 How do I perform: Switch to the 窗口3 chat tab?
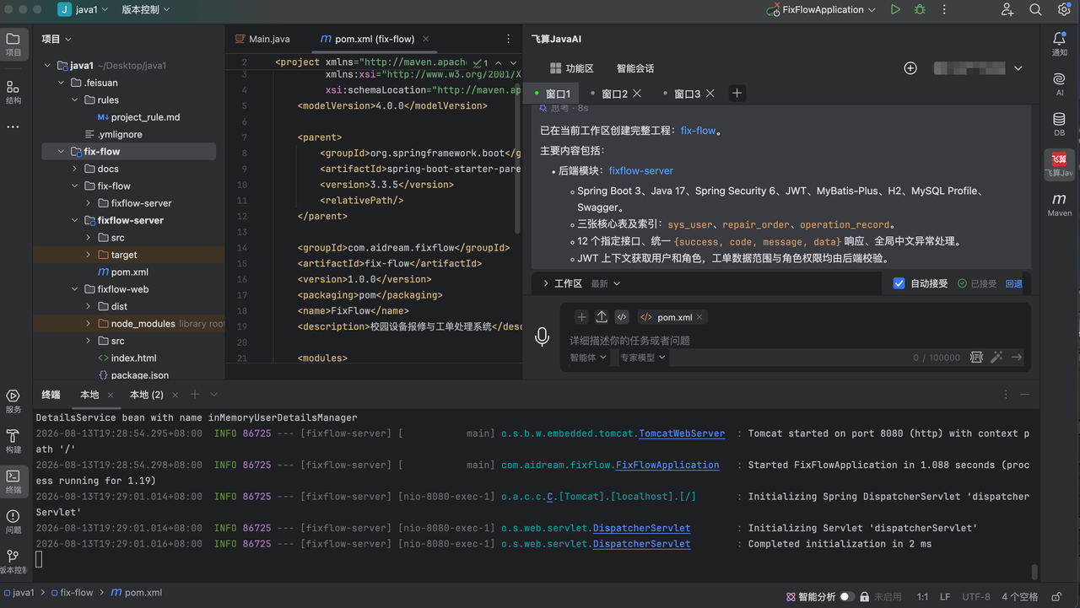tap(687, 94)
